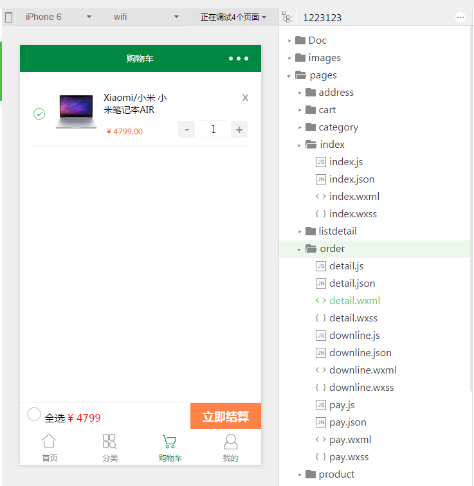Switch to the 我的 profile tab
474x486 pixels.
[231, 448]
